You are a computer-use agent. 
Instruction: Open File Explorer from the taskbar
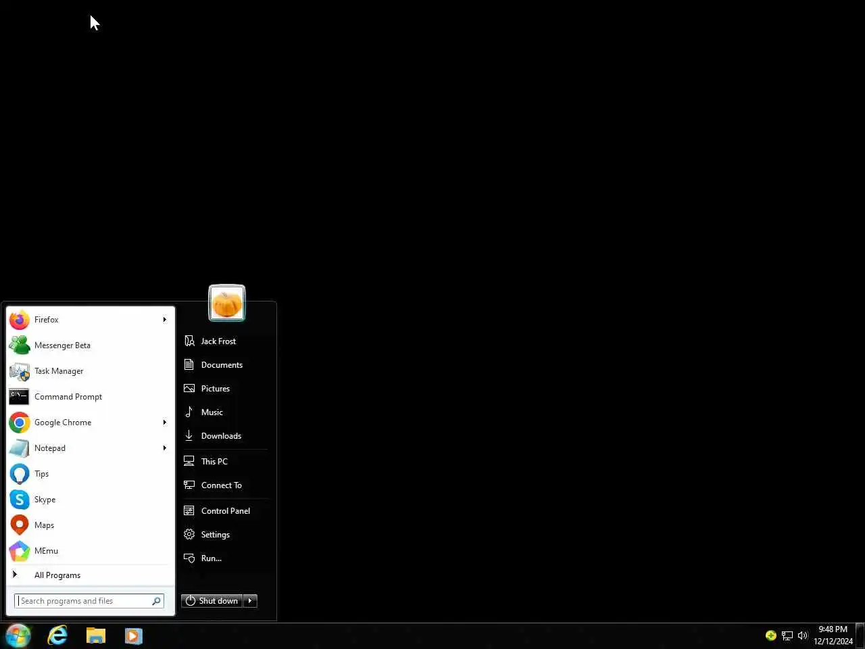pos(96,635)
